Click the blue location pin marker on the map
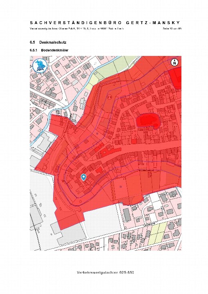 (83, 177)
